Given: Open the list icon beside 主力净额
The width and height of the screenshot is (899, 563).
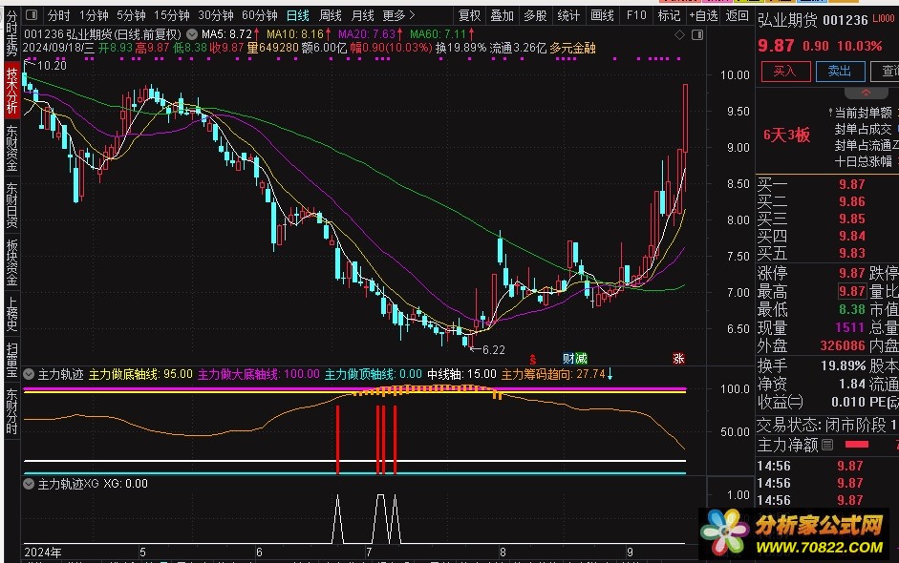Looking at the screenshot, I should pos(827,445).
